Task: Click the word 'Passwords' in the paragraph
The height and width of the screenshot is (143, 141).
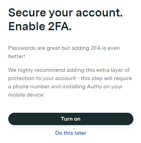Action: pyautogui.click(x=22, y=48)
